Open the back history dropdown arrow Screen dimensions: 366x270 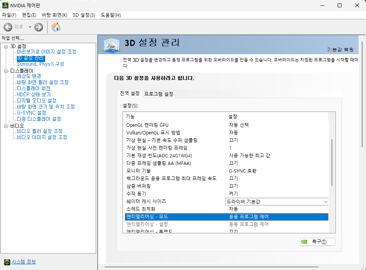click(x=30, y=27)
